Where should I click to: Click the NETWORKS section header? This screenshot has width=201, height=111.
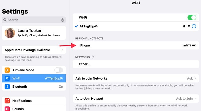tap(82, 57)
